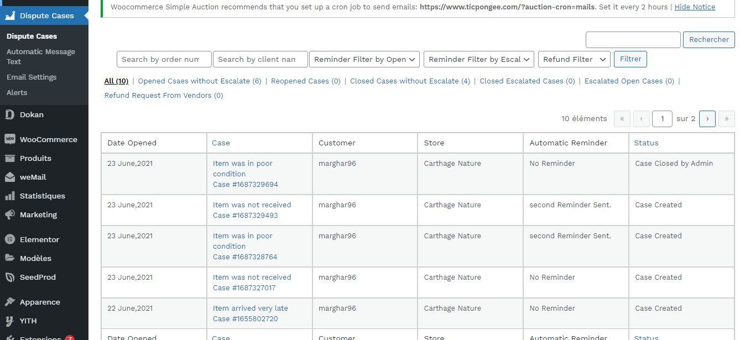Image resolution: width=740 pixels, height=340 pixels.
Task: Open Email Settings submenu
Action: tap(32, 77)
